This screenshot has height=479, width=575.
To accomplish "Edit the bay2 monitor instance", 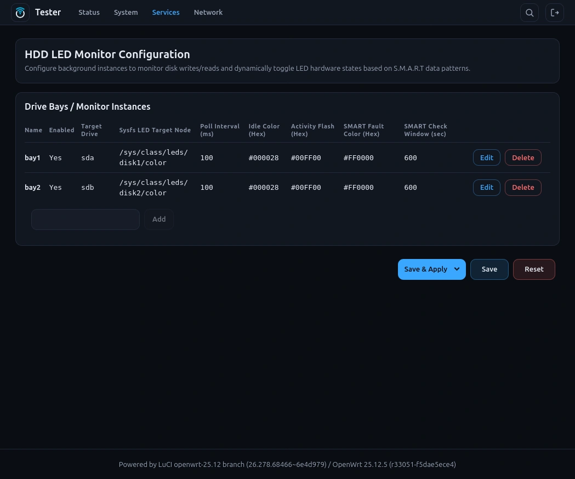I will coord(487,188).
